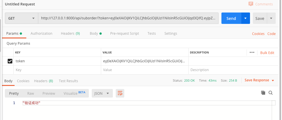Screen dimensions: 282x120
Task: Open the Tests tab
Action: coord(152,34)
